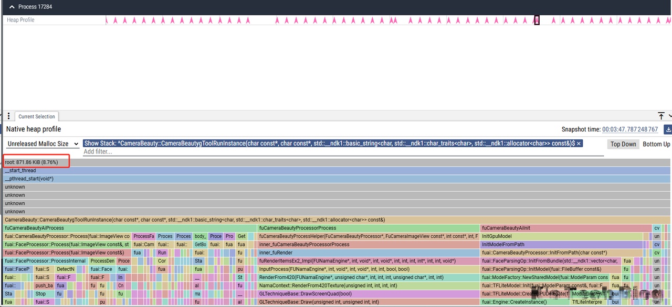Switch to the Current Selection tab

pos(36,117)
